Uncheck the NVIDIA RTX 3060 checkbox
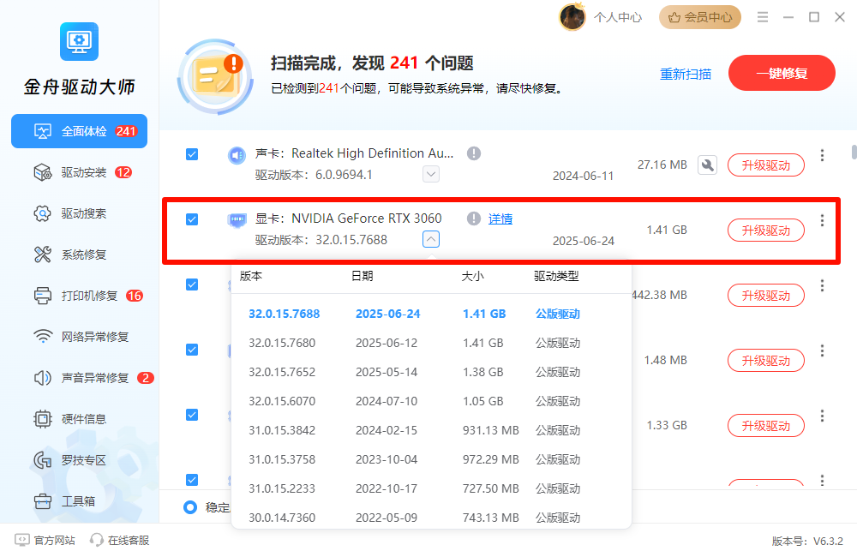 [x=192, y=219]
